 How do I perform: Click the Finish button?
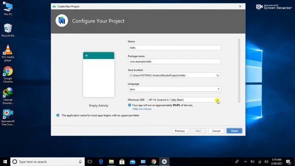tap(234, 131)
